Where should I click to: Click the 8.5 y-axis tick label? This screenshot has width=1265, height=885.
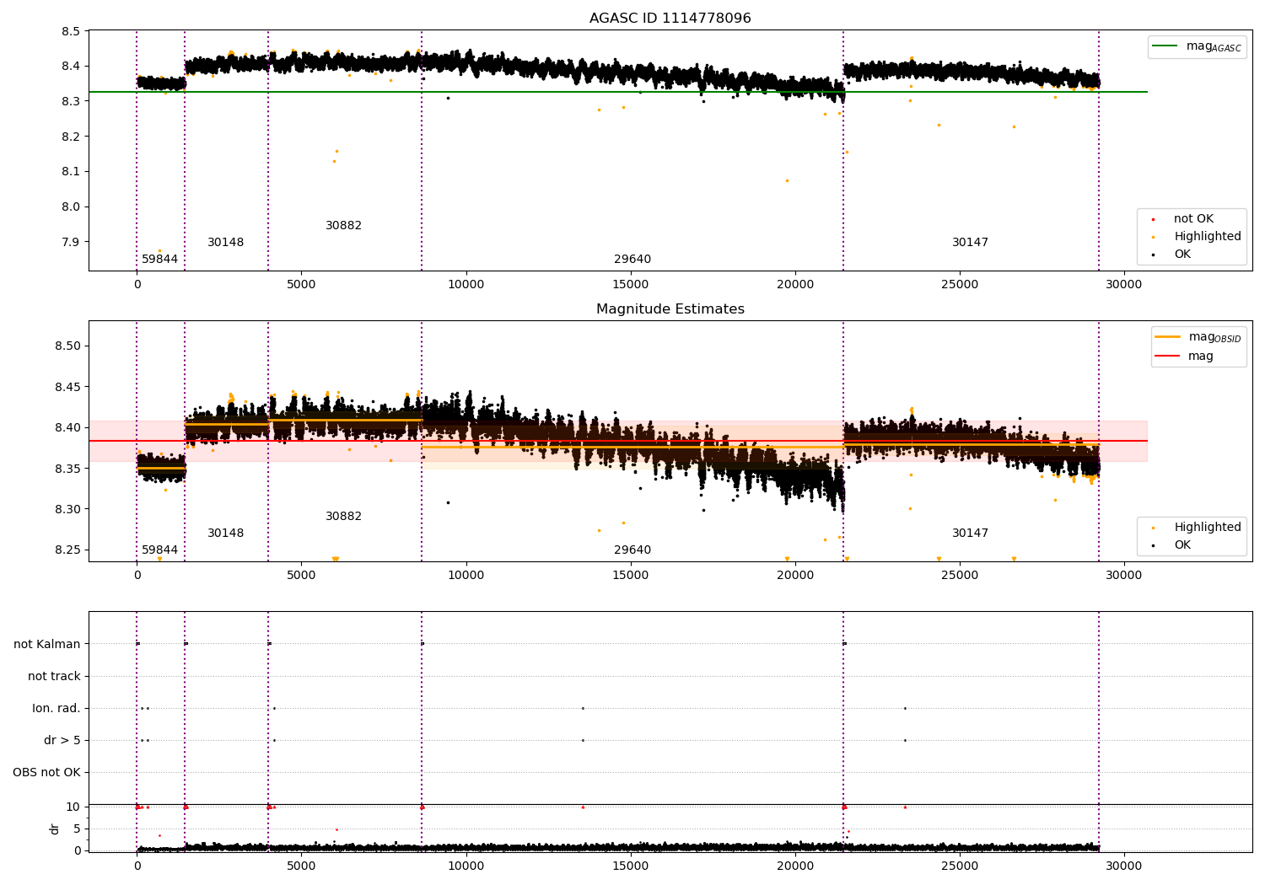[71, 31]
